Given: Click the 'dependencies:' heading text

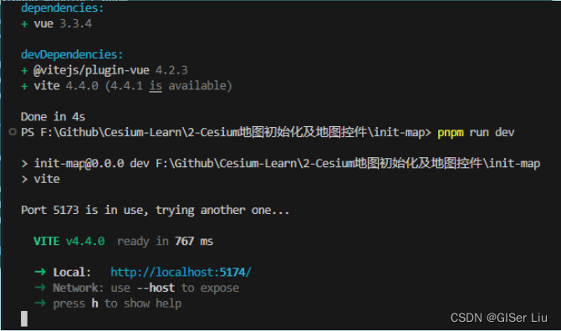Looking at the screenshot, I should (62, 8).
